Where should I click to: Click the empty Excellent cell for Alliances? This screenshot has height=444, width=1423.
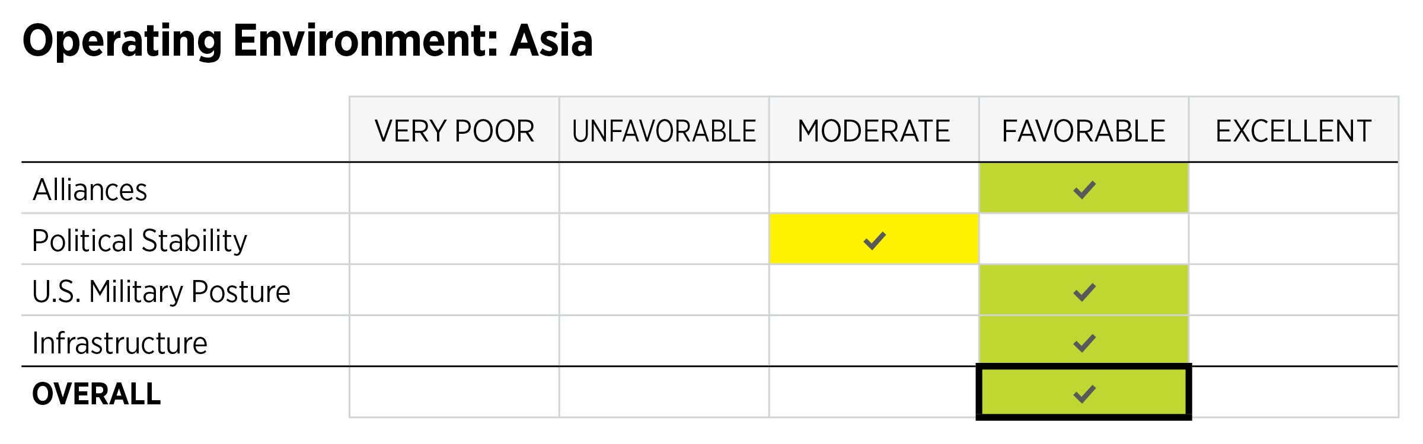pos(1294,188)
